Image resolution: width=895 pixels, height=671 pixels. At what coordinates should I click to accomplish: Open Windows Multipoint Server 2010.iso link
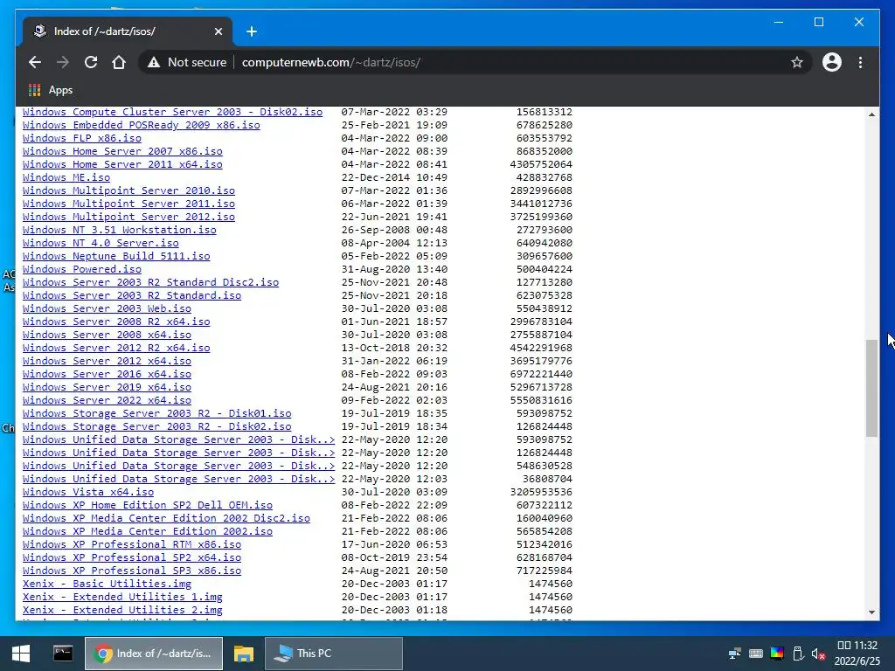pos(128,190)
